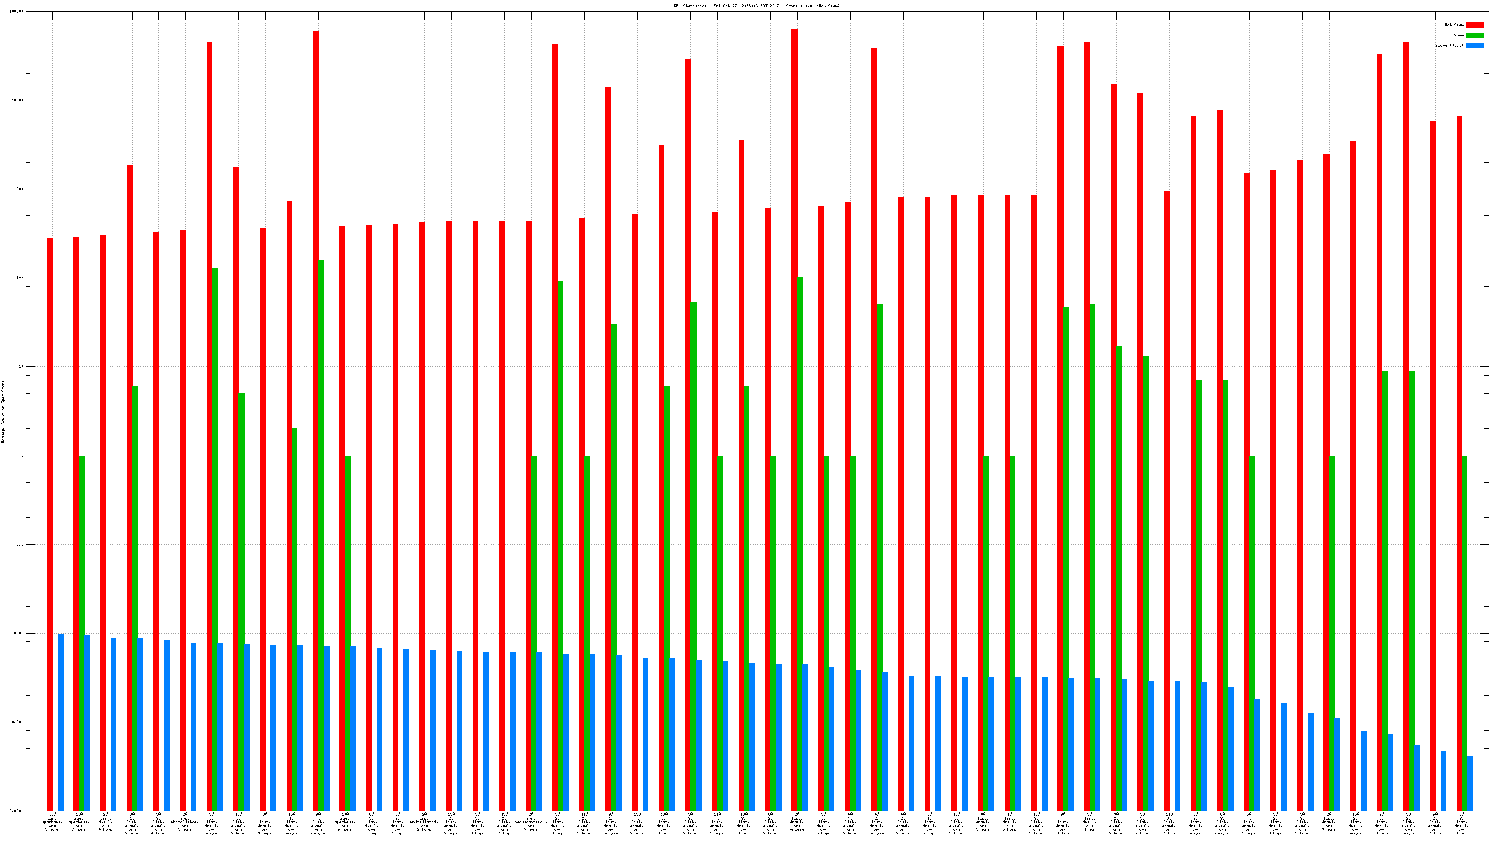This screenshot has height=841, width=1496.
Task: Click the zen.spamhaus.org 5 hops axis label
Action: coord(52,822)
